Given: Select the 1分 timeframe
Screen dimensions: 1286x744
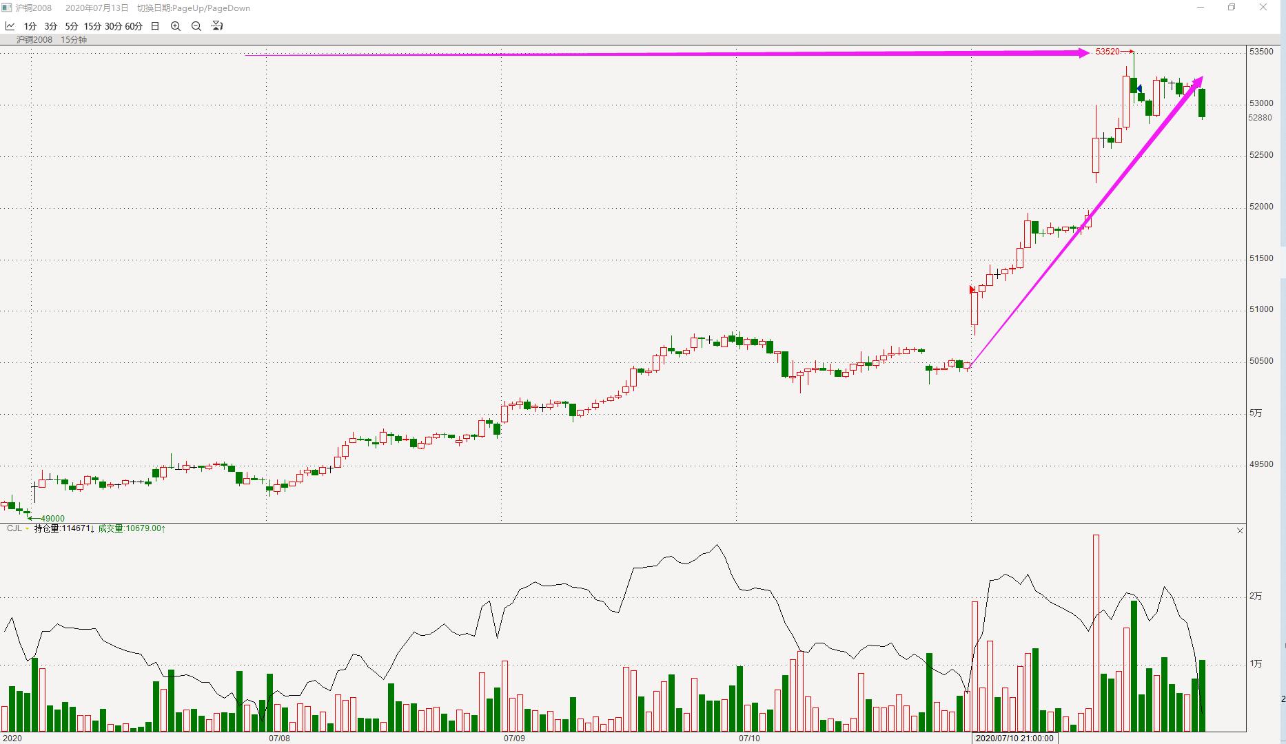Looking at the screenshot, I should 30,26.
